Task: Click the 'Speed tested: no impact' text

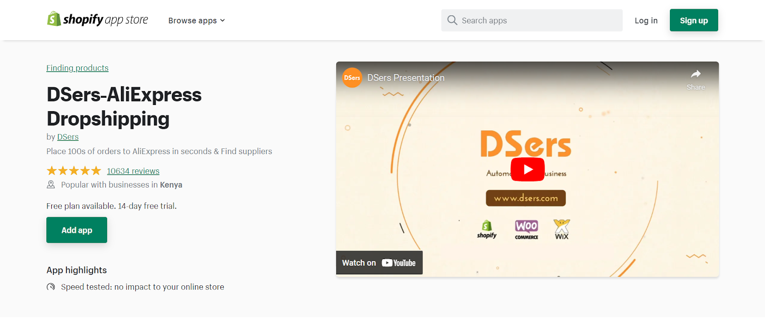Action: click(142, 287)
